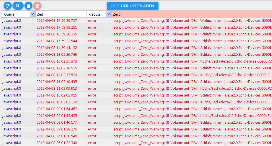Select timestamp 2019-04-08 16:59:30.235
The width and height of the screenshot is (272, 146).
[57, 34]
